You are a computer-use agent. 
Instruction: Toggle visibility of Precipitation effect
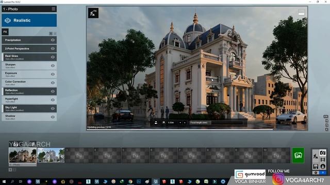(x=53, y=40)
